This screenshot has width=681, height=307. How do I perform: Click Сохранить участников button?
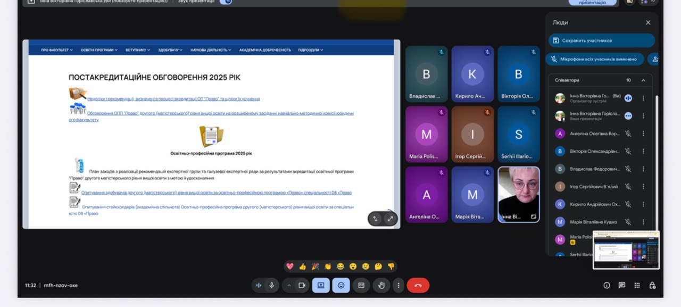pos(602,40)
